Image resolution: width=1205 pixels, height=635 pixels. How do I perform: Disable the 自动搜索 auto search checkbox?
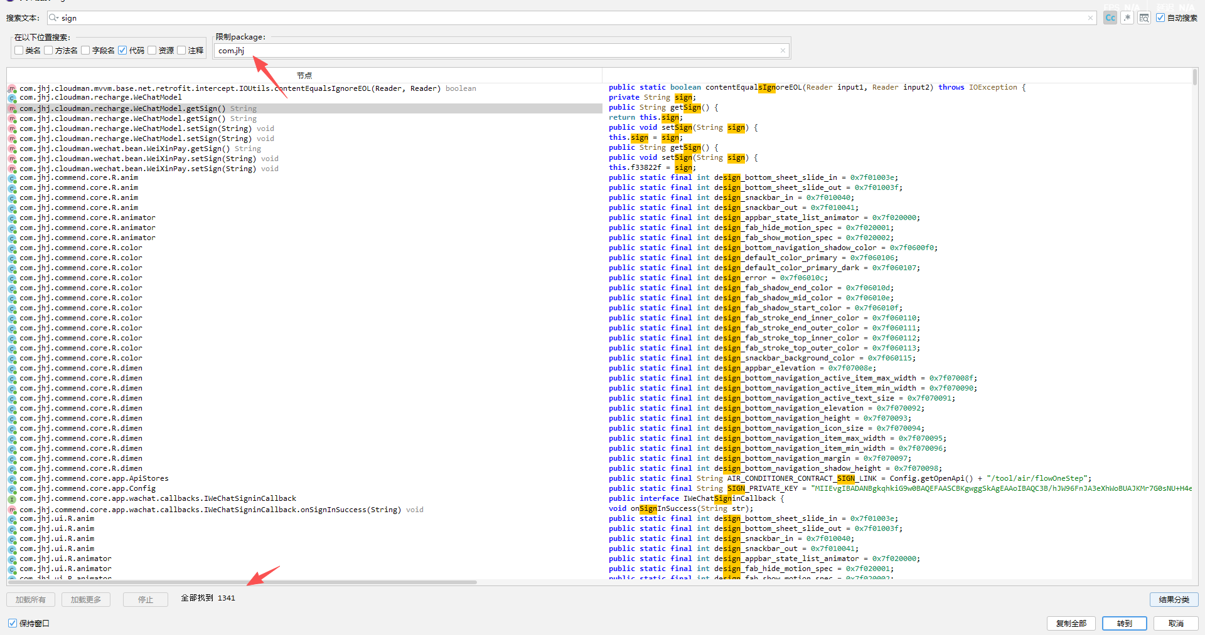(1160, 18)
